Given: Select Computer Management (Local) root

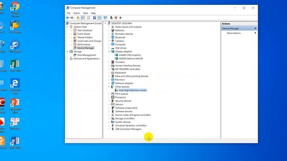Looking at the screenshot, I should [x=86, y=23].
